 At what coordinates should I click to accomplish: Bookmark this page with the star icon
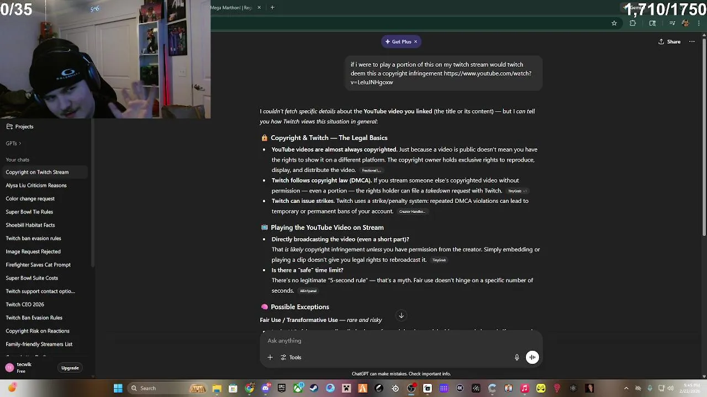coord(614,23)
